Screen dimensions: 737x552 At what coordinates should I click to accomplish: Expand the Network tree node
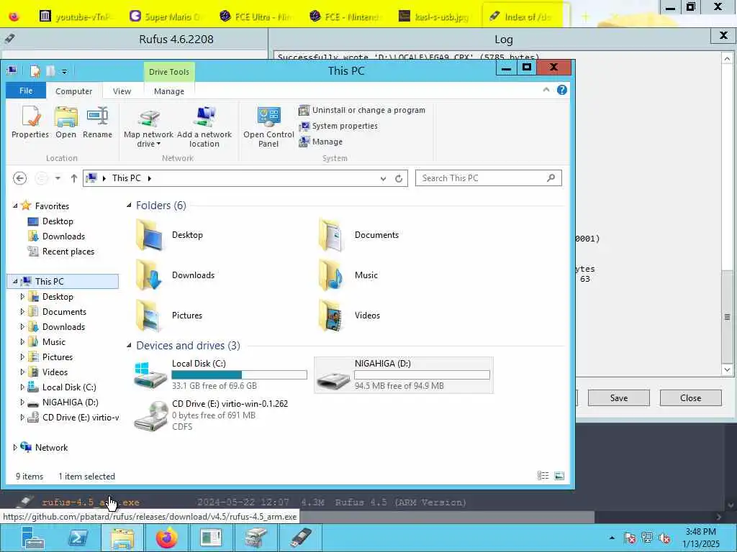coord(15,447)
